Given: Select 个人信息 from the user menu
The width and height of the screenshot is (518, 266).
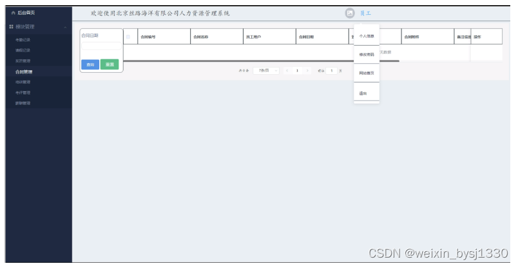Looking at the screenshot, I should pyautogui.click(x=367, y=36).
